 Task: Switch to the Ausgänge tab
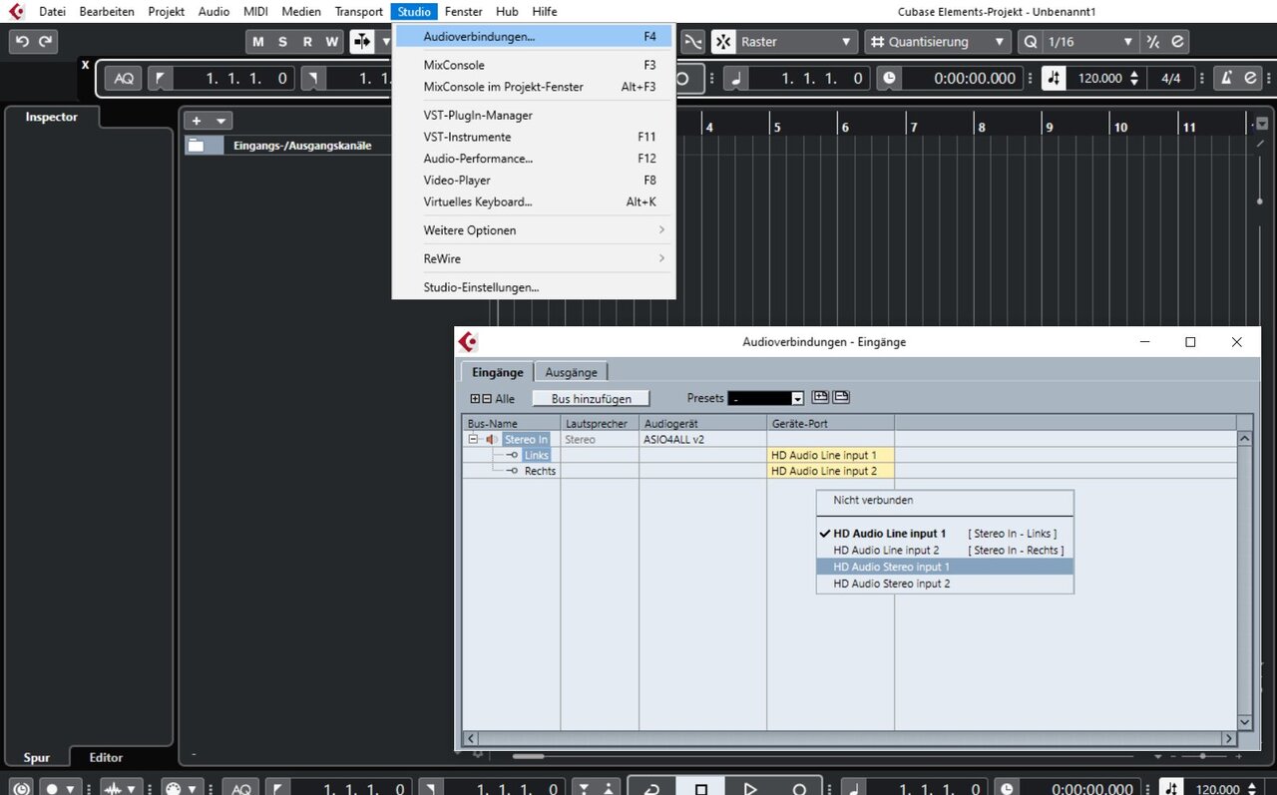pos(571,372)
